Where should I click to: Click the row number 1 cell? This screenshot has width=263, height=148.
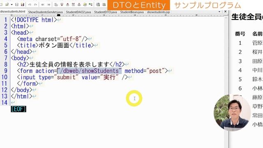240,43
